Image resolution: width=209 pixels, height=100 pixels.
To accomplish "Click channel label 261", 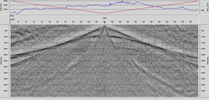I will tap(112, 22).
